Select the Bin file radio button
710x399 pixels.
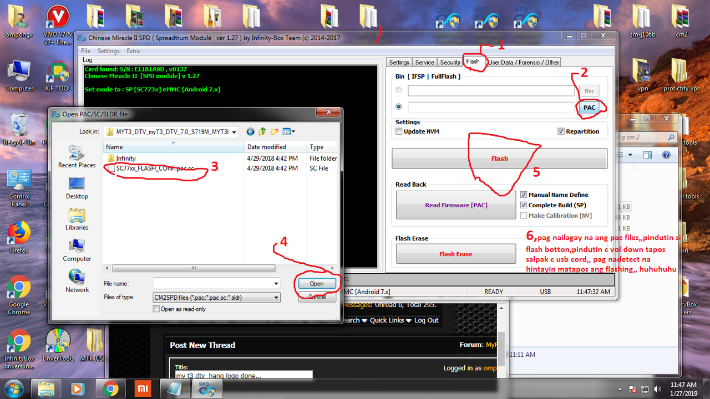pos(399,90)
